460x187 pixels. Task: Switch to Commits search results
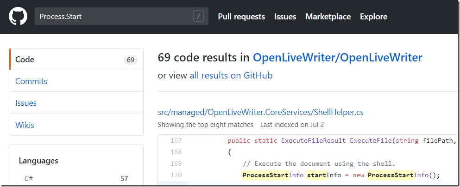point(76,81)
